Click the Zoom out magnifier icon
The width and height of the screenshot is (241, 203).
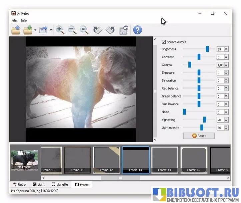point(72,30)
